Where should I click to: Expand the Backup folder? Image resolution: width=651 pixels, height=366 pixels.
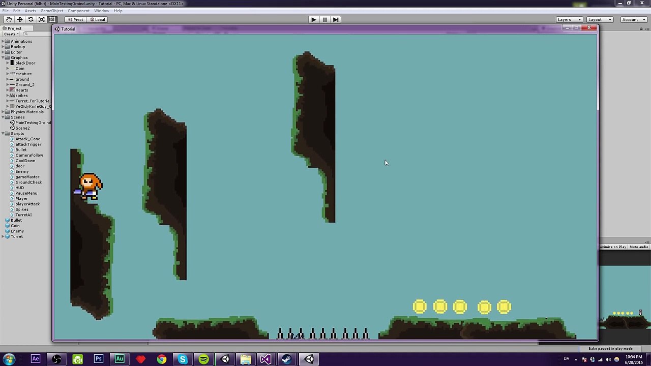pyautogui.click(x=4, y=47)
